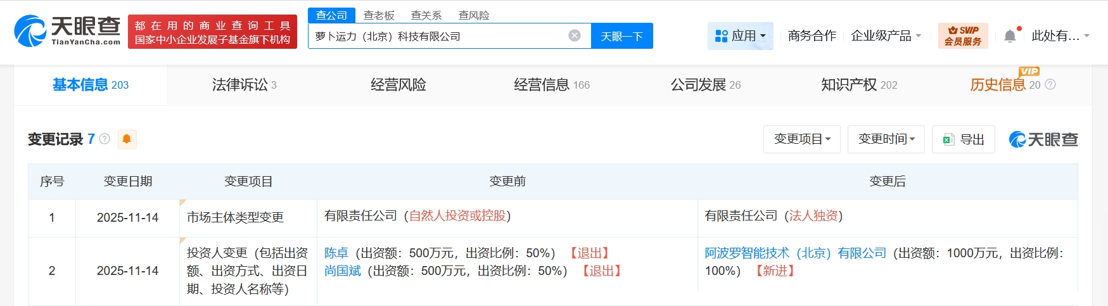The image size is (1108, 306).
Task: Click the 天眼一下 search button
Action: (x=621, y=36)
